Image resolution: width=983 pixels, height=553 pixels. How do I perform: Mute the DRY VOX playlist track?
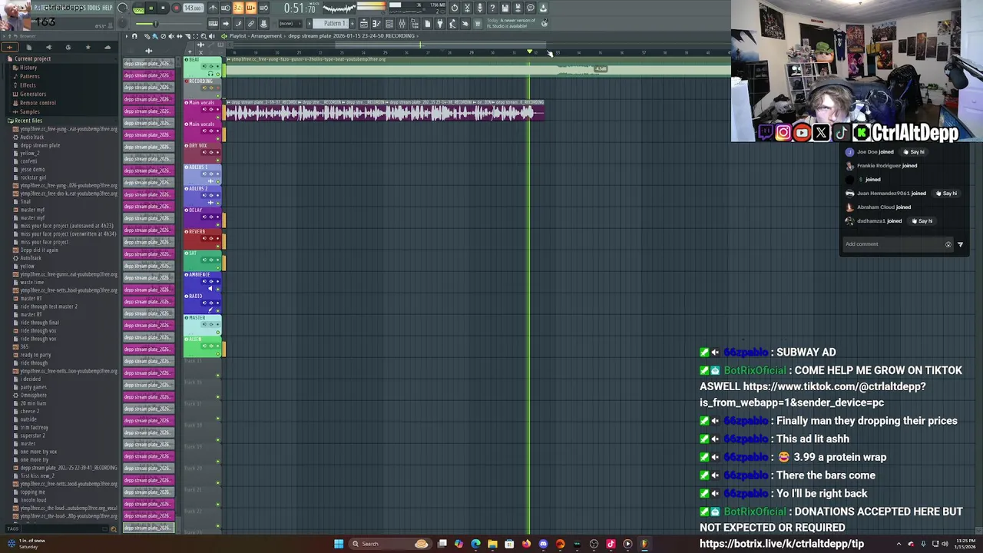coord(218,160)
